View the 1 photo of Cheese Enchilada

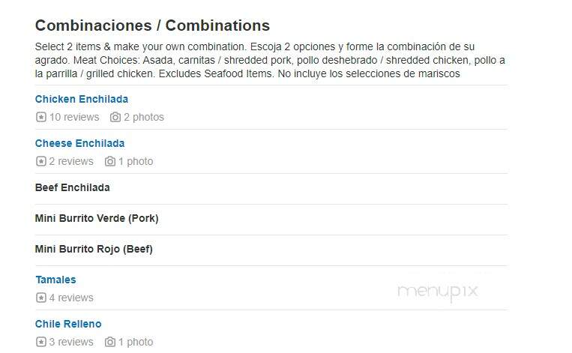click(x=136, y=161)
